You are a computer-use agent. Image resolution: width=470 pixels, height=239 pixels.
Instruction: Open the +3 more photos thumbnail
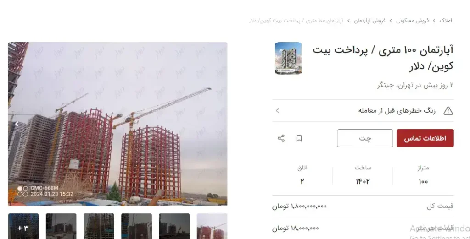click(x=23, y=226)
